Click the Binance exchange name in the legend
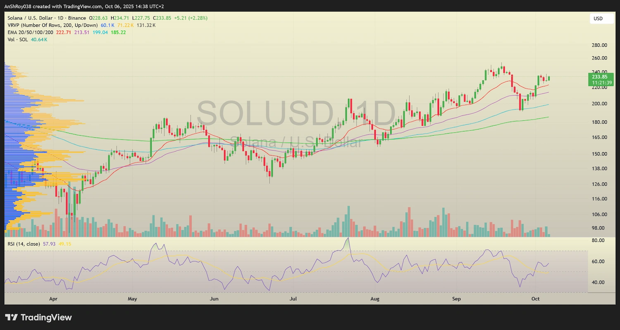This screenshot has width=620, height=330. pyautogui.click(x=76, y=18)
